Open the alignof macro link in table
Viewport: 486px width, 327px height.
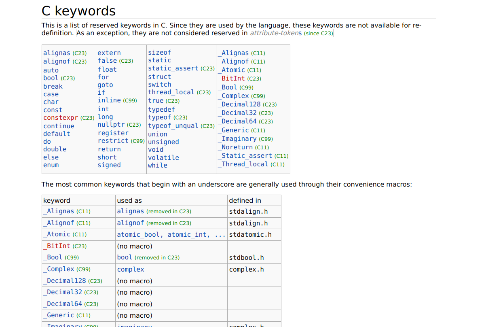point(130,223)
